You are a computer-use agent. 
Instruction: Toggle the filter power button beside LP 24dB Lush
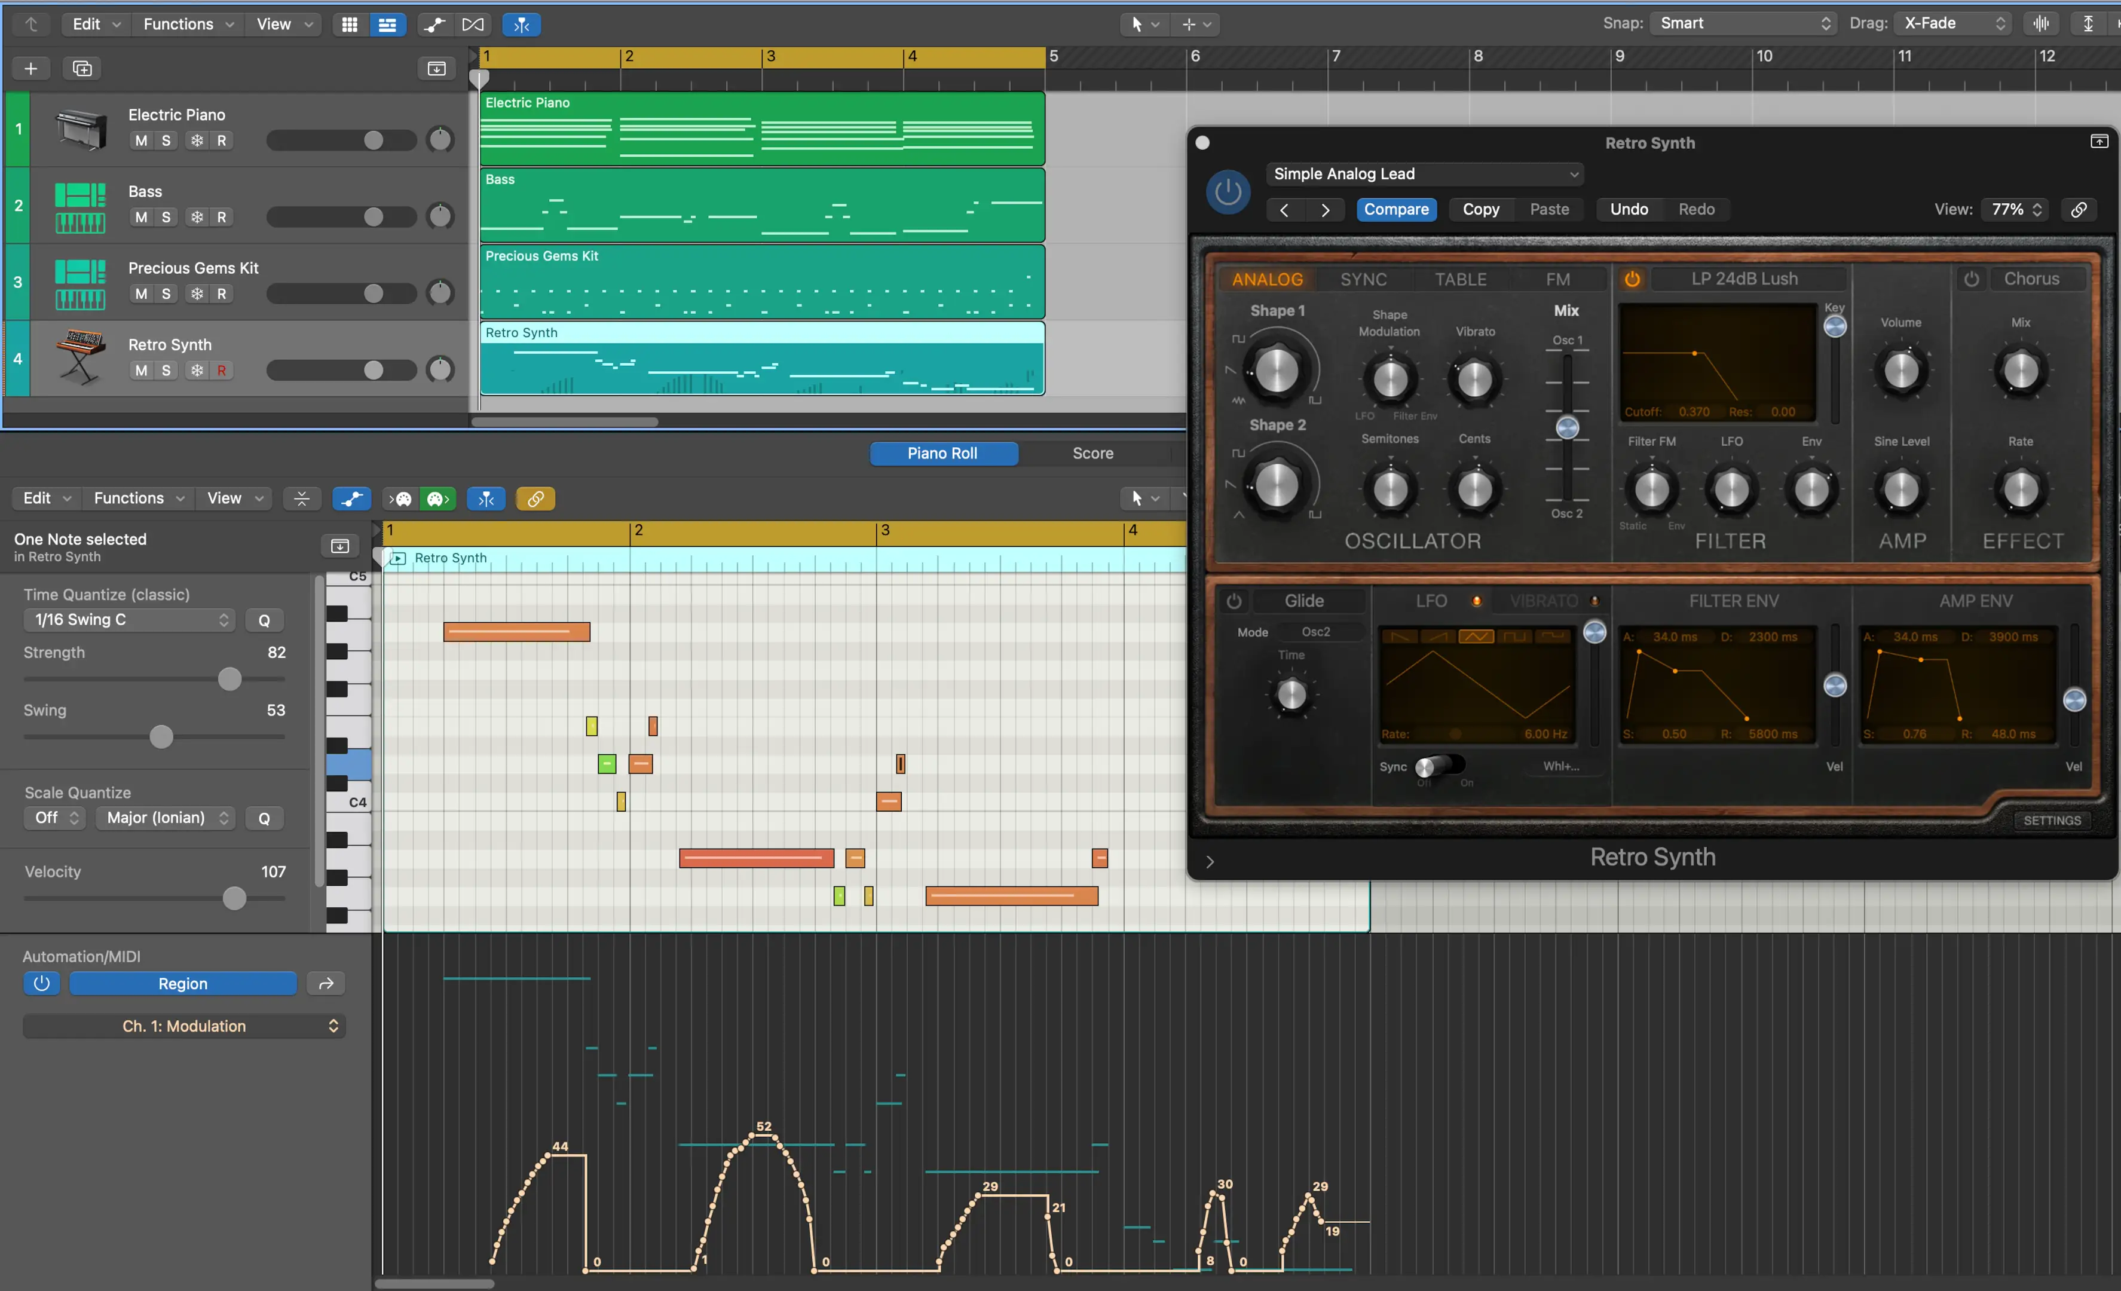tap(1631, 279)
